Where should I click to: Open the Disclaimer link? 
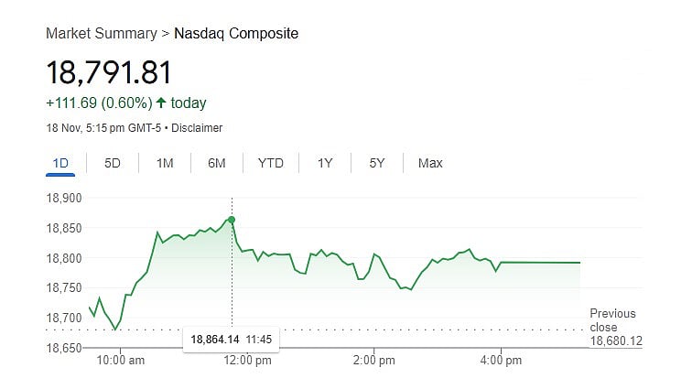197,128
